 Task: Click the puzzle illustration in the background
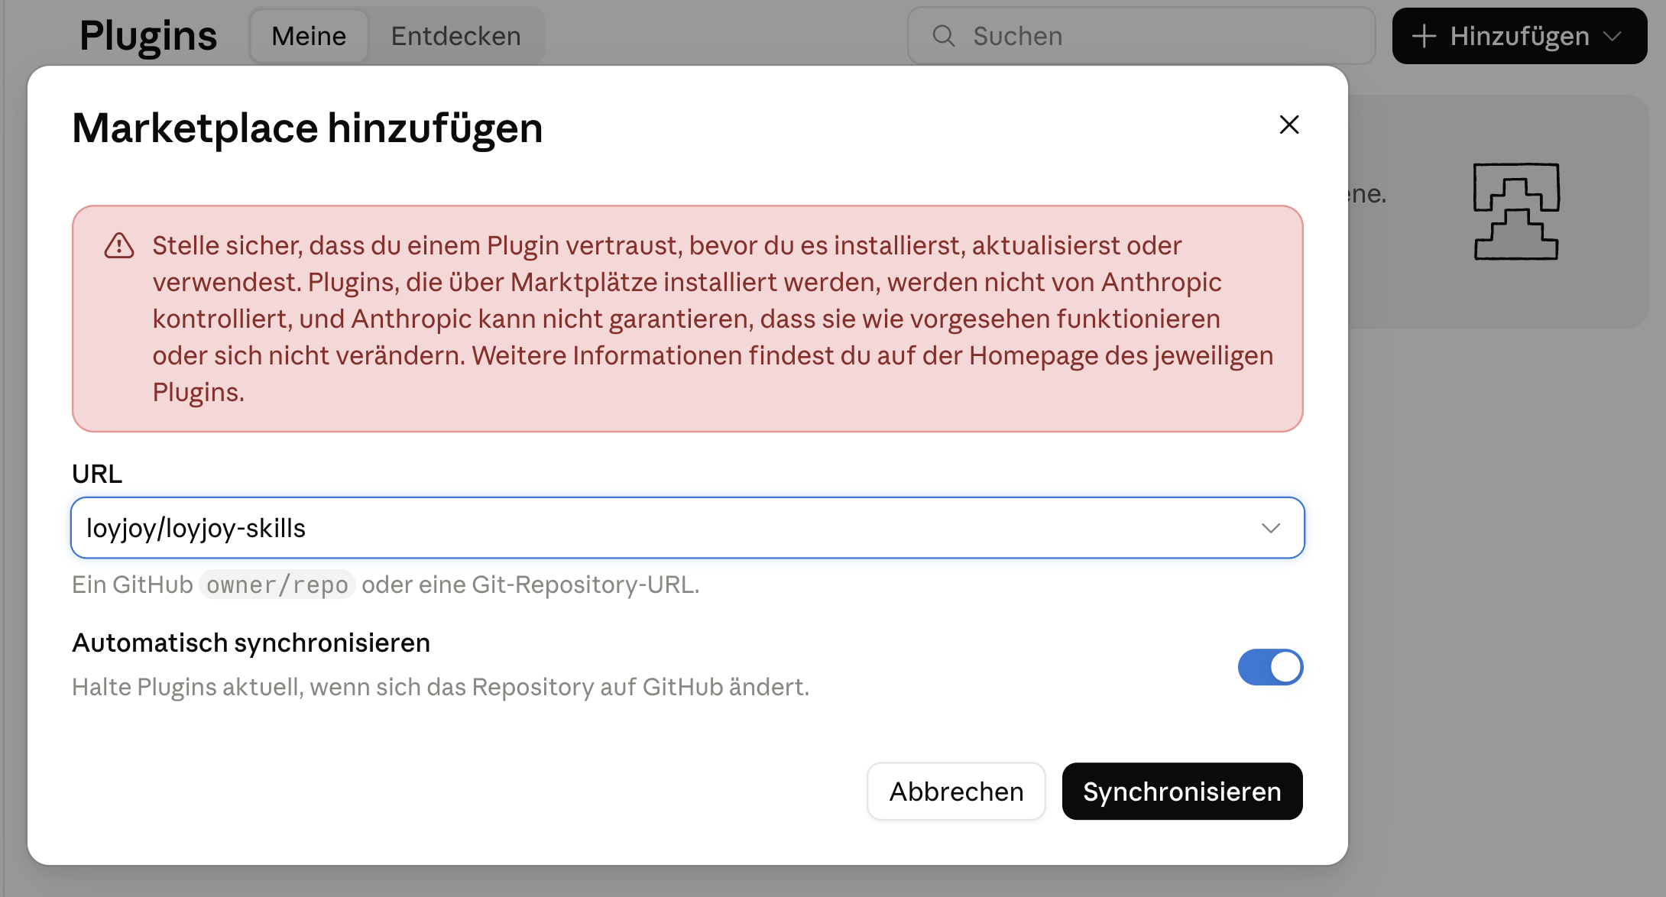coord(1516,212)
